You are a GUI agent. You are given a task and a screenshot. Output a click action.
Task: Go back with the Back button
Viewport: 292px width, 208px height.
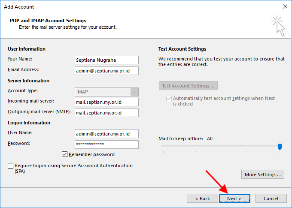coord(202,199)
